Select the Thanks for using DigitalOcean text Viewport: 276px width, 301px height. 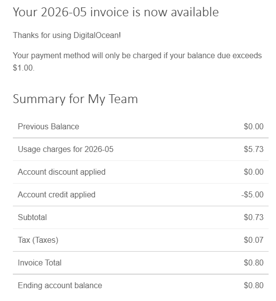(67, 36)
